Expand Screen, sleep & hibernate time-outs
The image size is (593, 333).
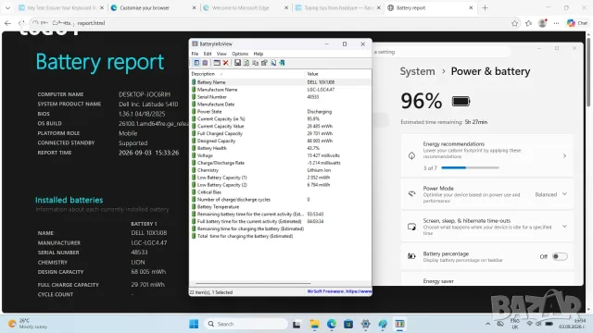564,227
